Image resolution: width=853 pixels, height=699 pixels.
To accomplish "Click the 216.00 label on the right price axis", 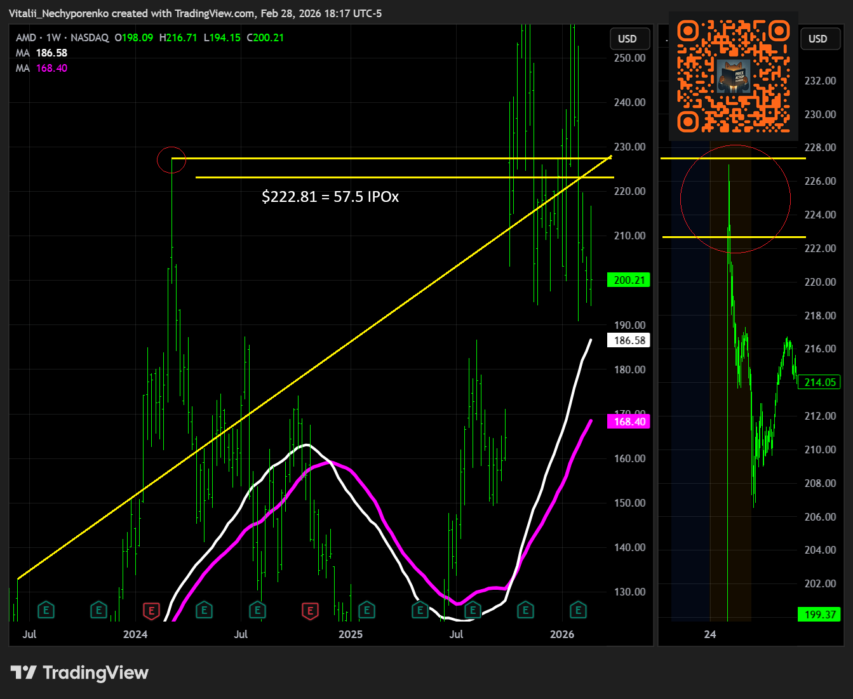I will click(820, 349).
